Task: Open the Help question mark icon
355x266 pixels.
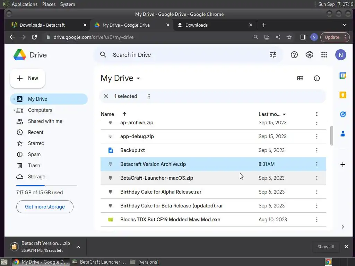Action: pos(294,55)
